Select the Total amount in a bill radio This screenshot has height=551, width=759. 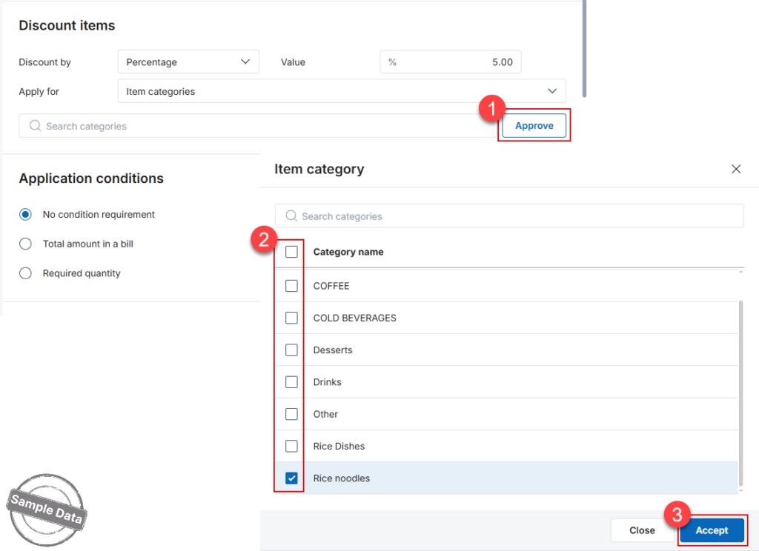coord(25,244)
